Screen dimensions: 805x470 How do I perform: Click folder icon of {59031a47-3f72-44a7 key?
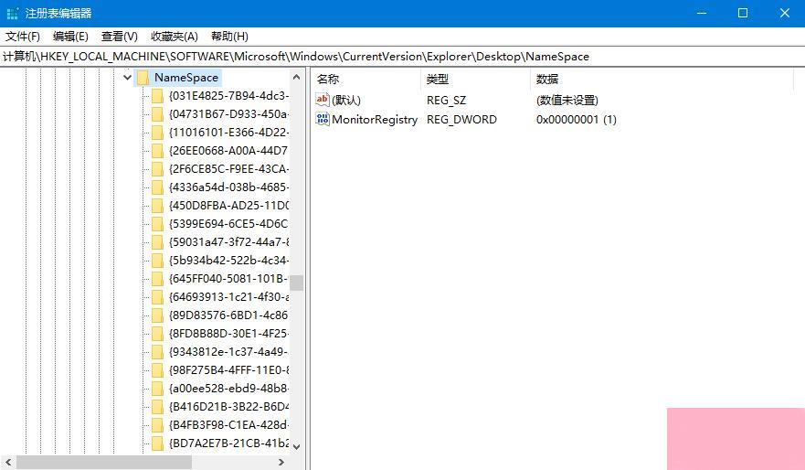tap(157, 242)
